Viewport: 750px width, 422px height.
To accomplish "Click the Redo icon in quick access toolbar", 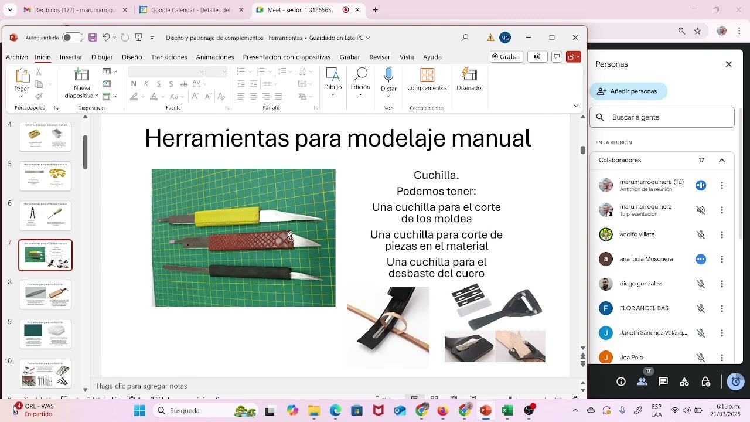I will [x=125, y=38].
